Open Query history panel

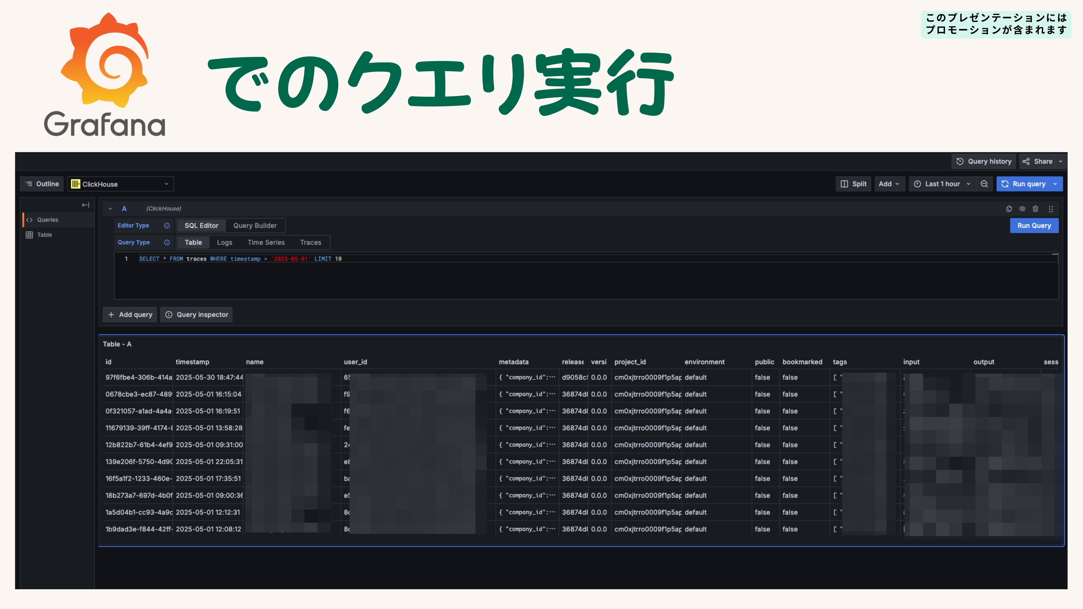pyautogui.click(x=983, y=161)
